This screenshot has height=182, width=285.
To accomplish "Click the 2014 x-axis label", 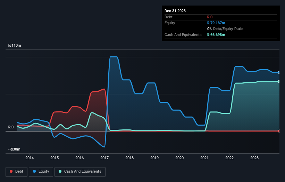I will tap(30, 158).
